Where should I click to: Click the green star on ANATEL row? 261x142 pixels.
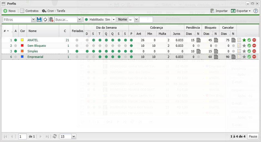pyautogui.click(x=244, y=40)
